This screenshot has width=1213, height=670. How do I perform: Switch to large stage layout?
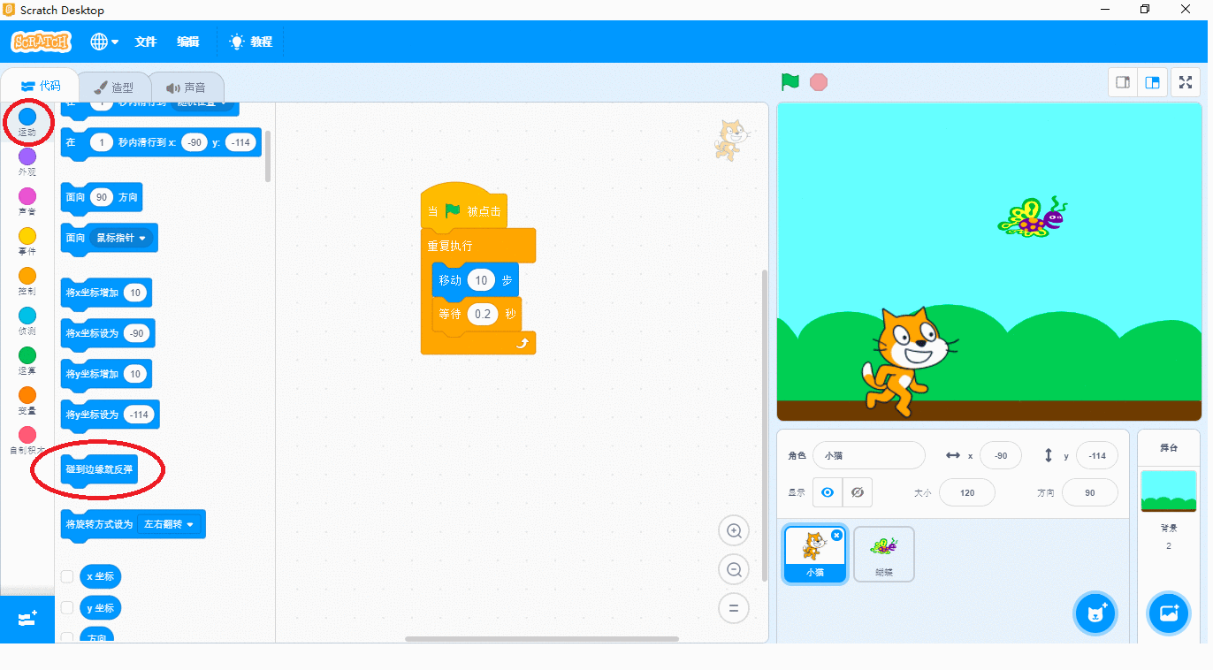pos(1153,82)
